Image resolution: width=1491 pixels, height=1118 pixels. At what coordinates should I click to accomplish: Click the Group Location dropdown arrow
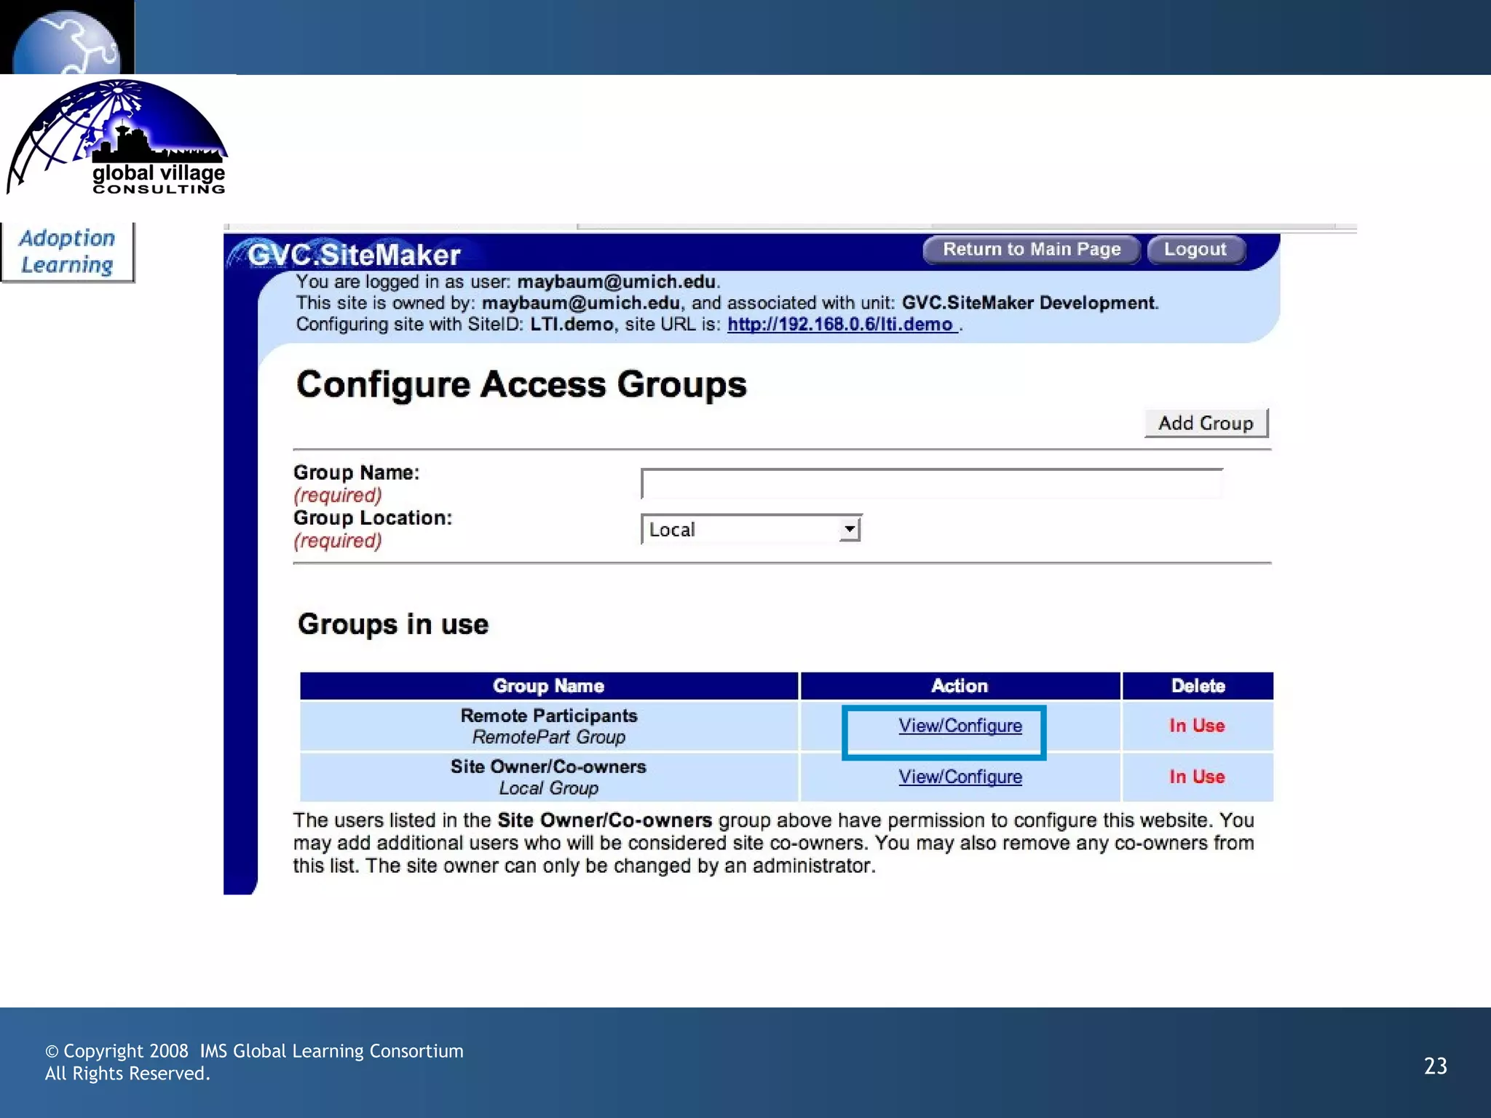[849, 529]
